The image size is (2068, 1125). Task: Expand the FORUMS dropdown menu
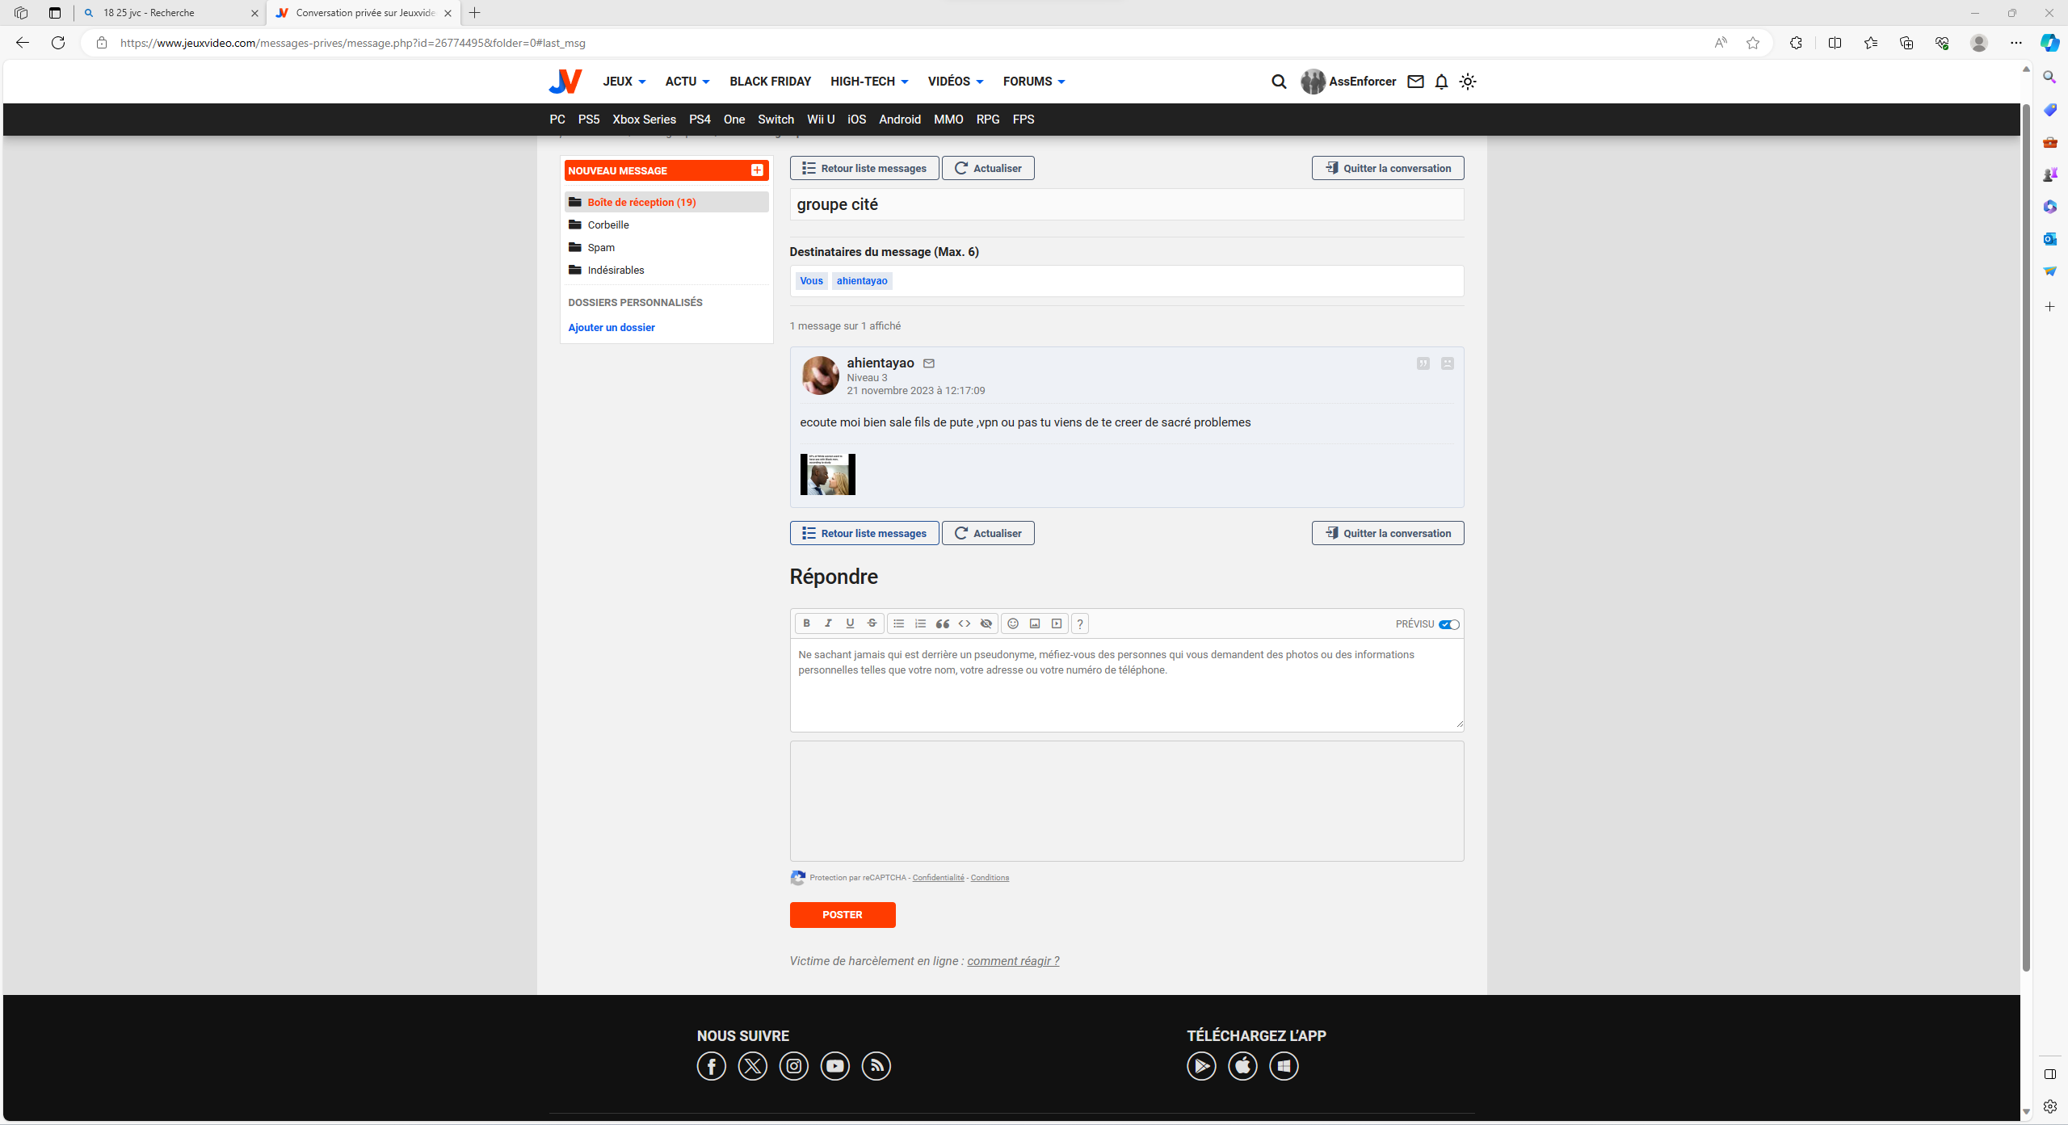pos(1034,82)
